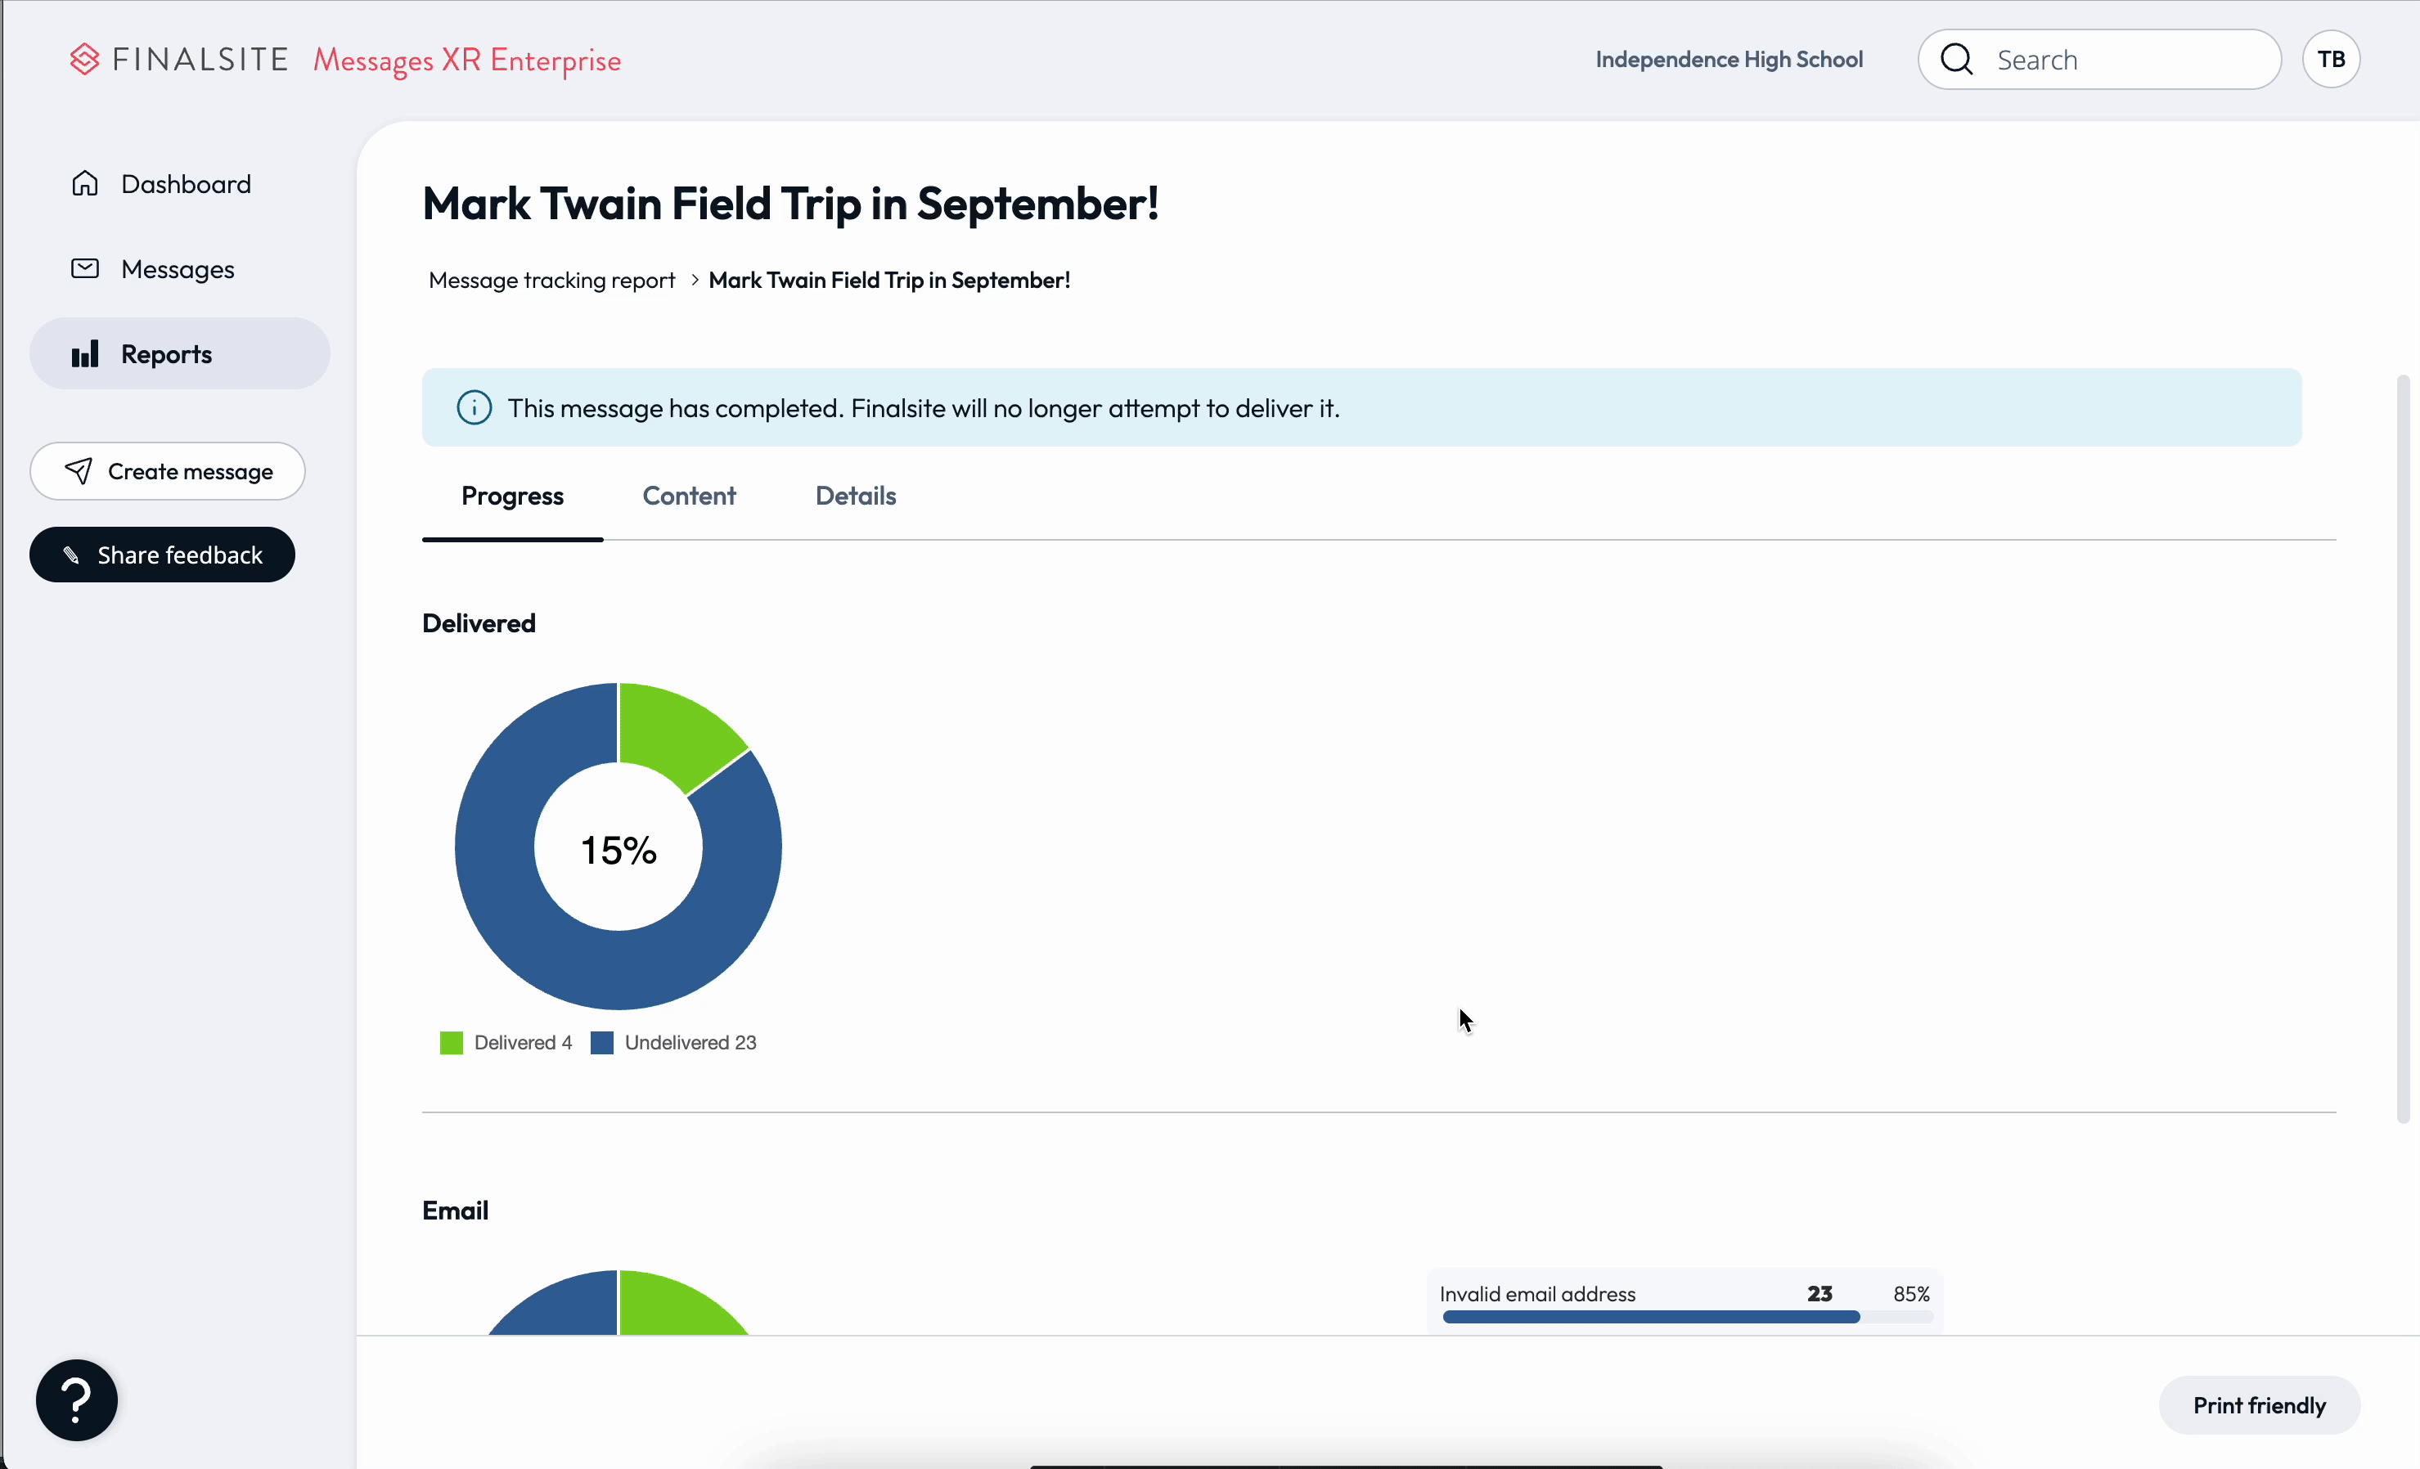Image resolution: width=2420 pixels, height=1469 pixels.
Task: Select the Messages envelope icon
Action: [84, 268]
